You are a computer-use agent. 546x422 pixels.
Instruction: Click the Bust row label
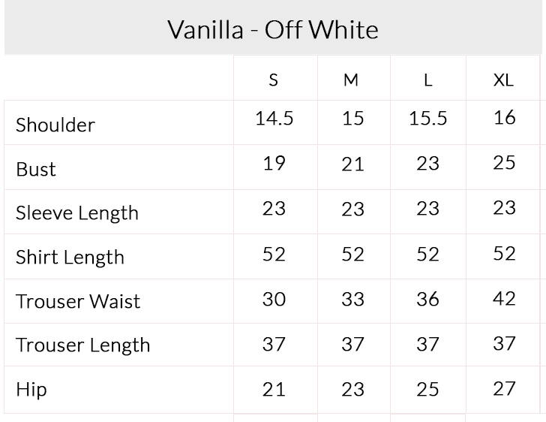click(36, 170)
